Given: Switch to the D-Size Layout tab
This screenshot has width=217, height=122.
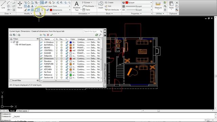Looking at the screenshot, I should click(x=22, y=111).
